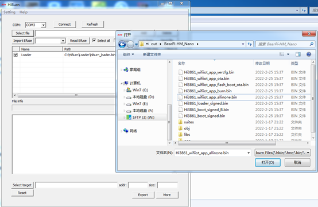Click the size input field

(168, 185)
